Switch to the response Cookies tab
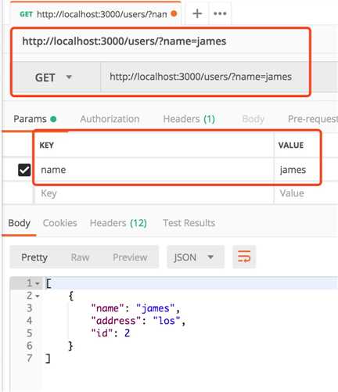 click(59, 223)
